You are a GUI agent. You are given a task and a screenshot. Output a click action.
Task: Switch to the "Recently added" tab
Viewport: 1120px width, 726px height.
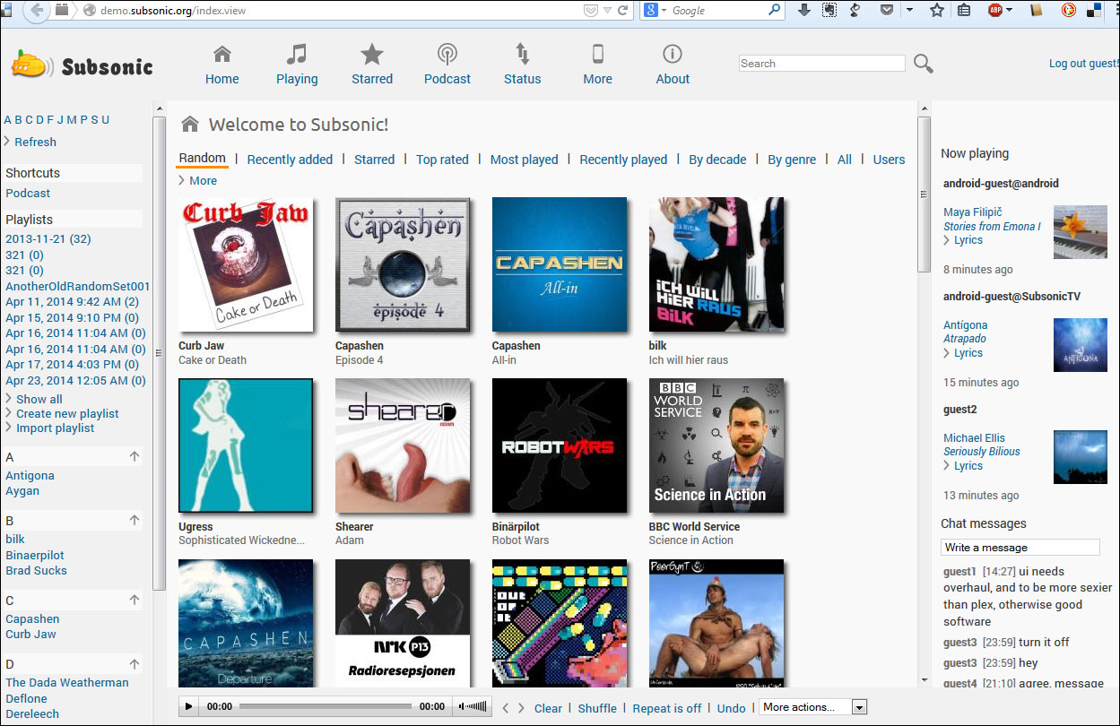click(x=290, y=160)
